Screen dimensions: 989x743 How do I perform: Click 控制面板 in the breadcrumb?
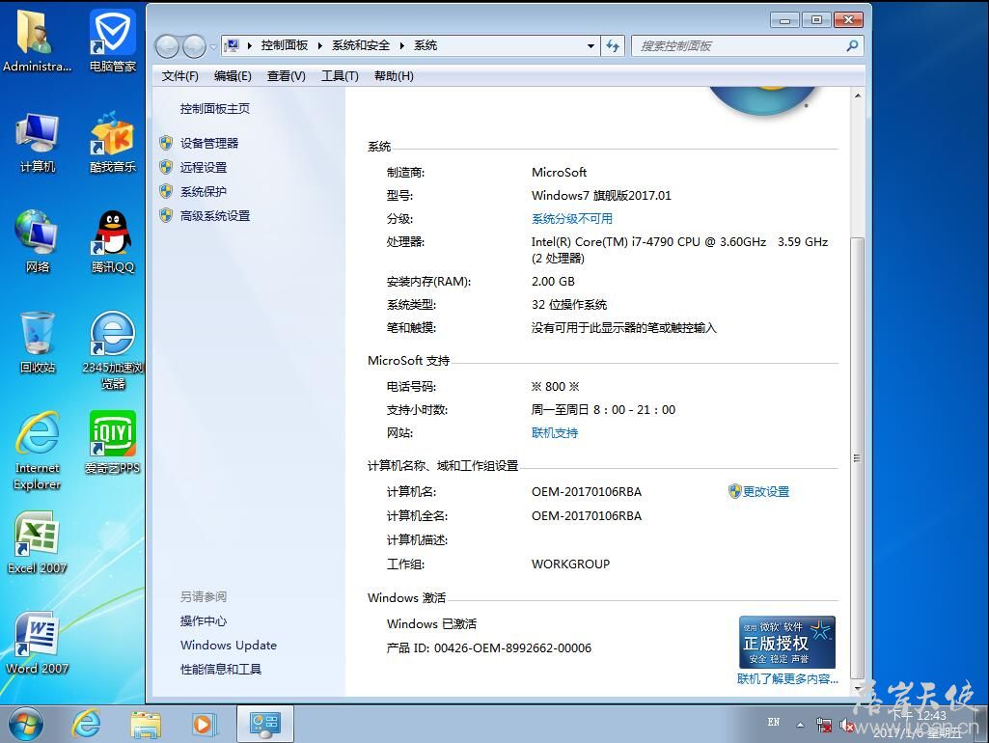coord(285,45)
